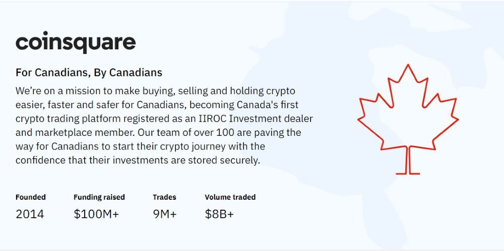Select the "For Canadians, By Canadians" heading
Viewport: 504px width, 251px height.
point(89,72)
